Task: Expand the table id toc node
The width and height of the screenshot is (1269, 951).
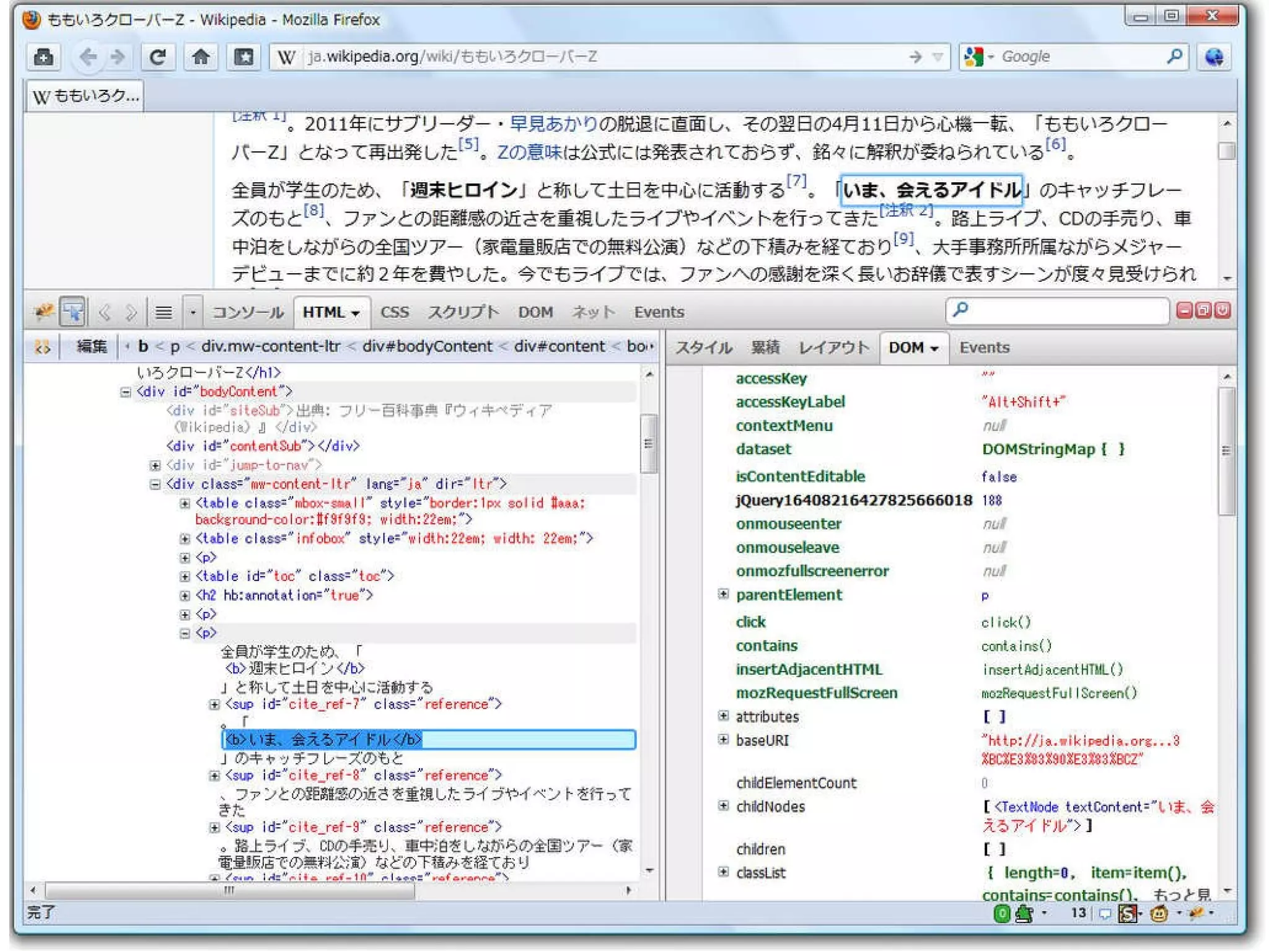Action: tap(185, 577)
